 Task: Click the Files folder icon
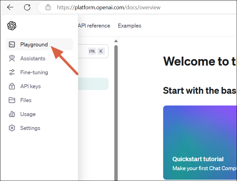(x=12, y=100)
